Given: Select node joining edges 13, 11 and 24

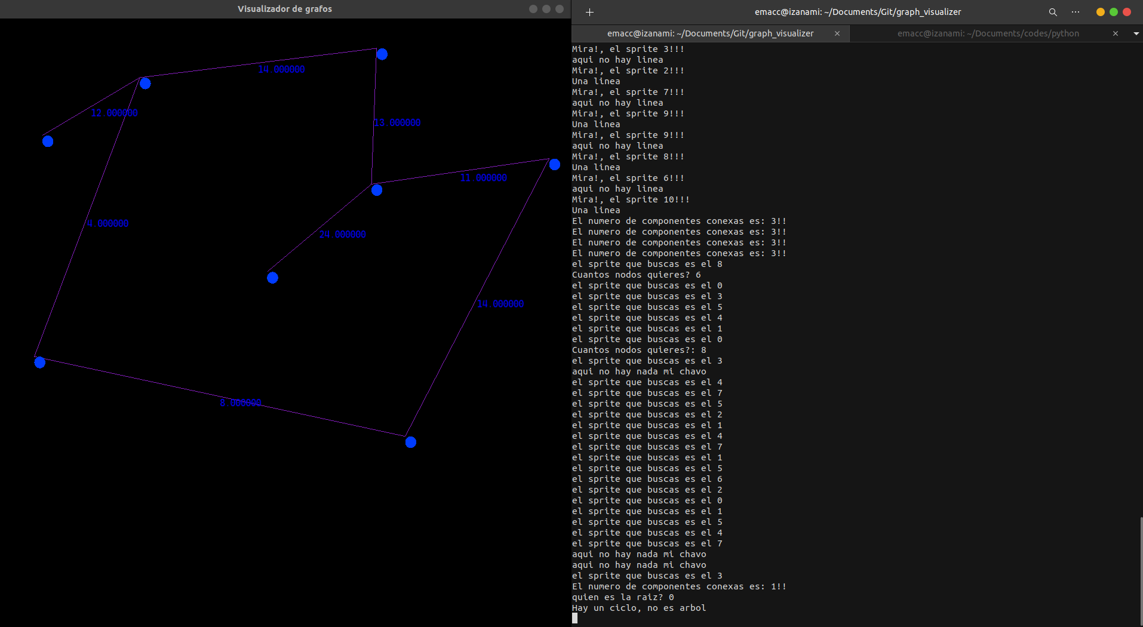Looking at the screenshot, I should (x=377, y=190).
